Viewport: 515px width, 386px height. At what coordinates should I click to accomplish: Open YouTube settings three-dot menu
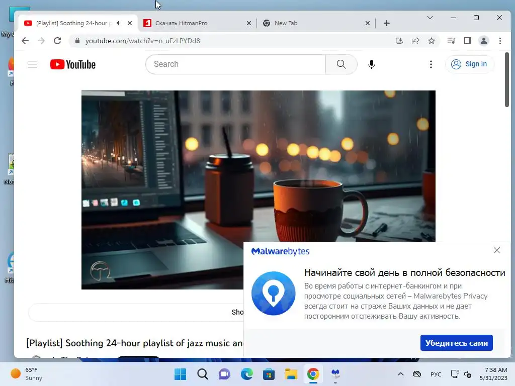coord(431,64)
